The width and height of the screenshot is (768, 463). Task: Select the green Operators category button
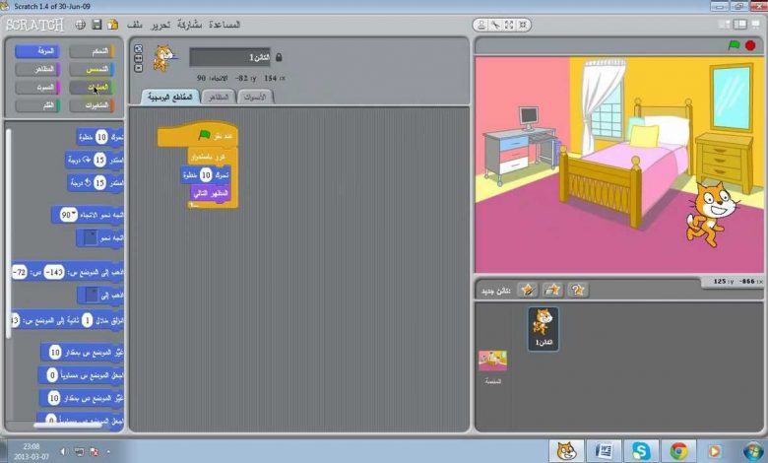click(93, 88)
